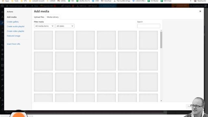208x117 pixels.
Task: Open the All media items filter dropdown
Action: click(x=44, y=26)
